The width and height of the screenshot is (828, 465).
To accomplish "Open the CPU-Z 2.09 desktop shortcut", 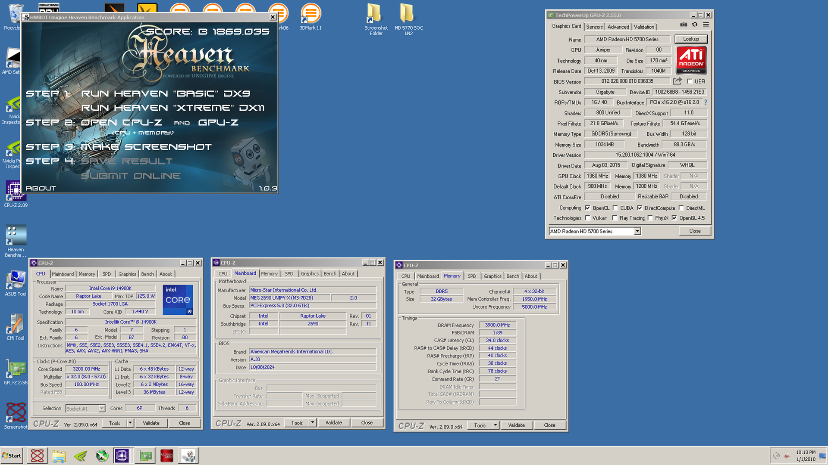I will click(x=16, y=194).
